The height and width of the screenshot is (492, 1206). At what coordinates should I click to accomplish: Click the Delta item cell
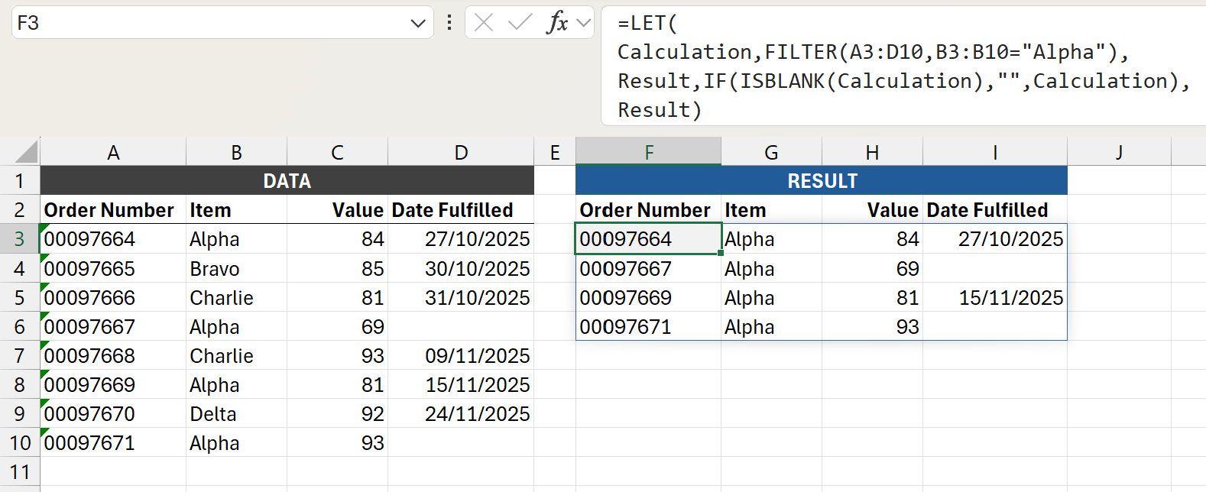click(x=237, y=413)
